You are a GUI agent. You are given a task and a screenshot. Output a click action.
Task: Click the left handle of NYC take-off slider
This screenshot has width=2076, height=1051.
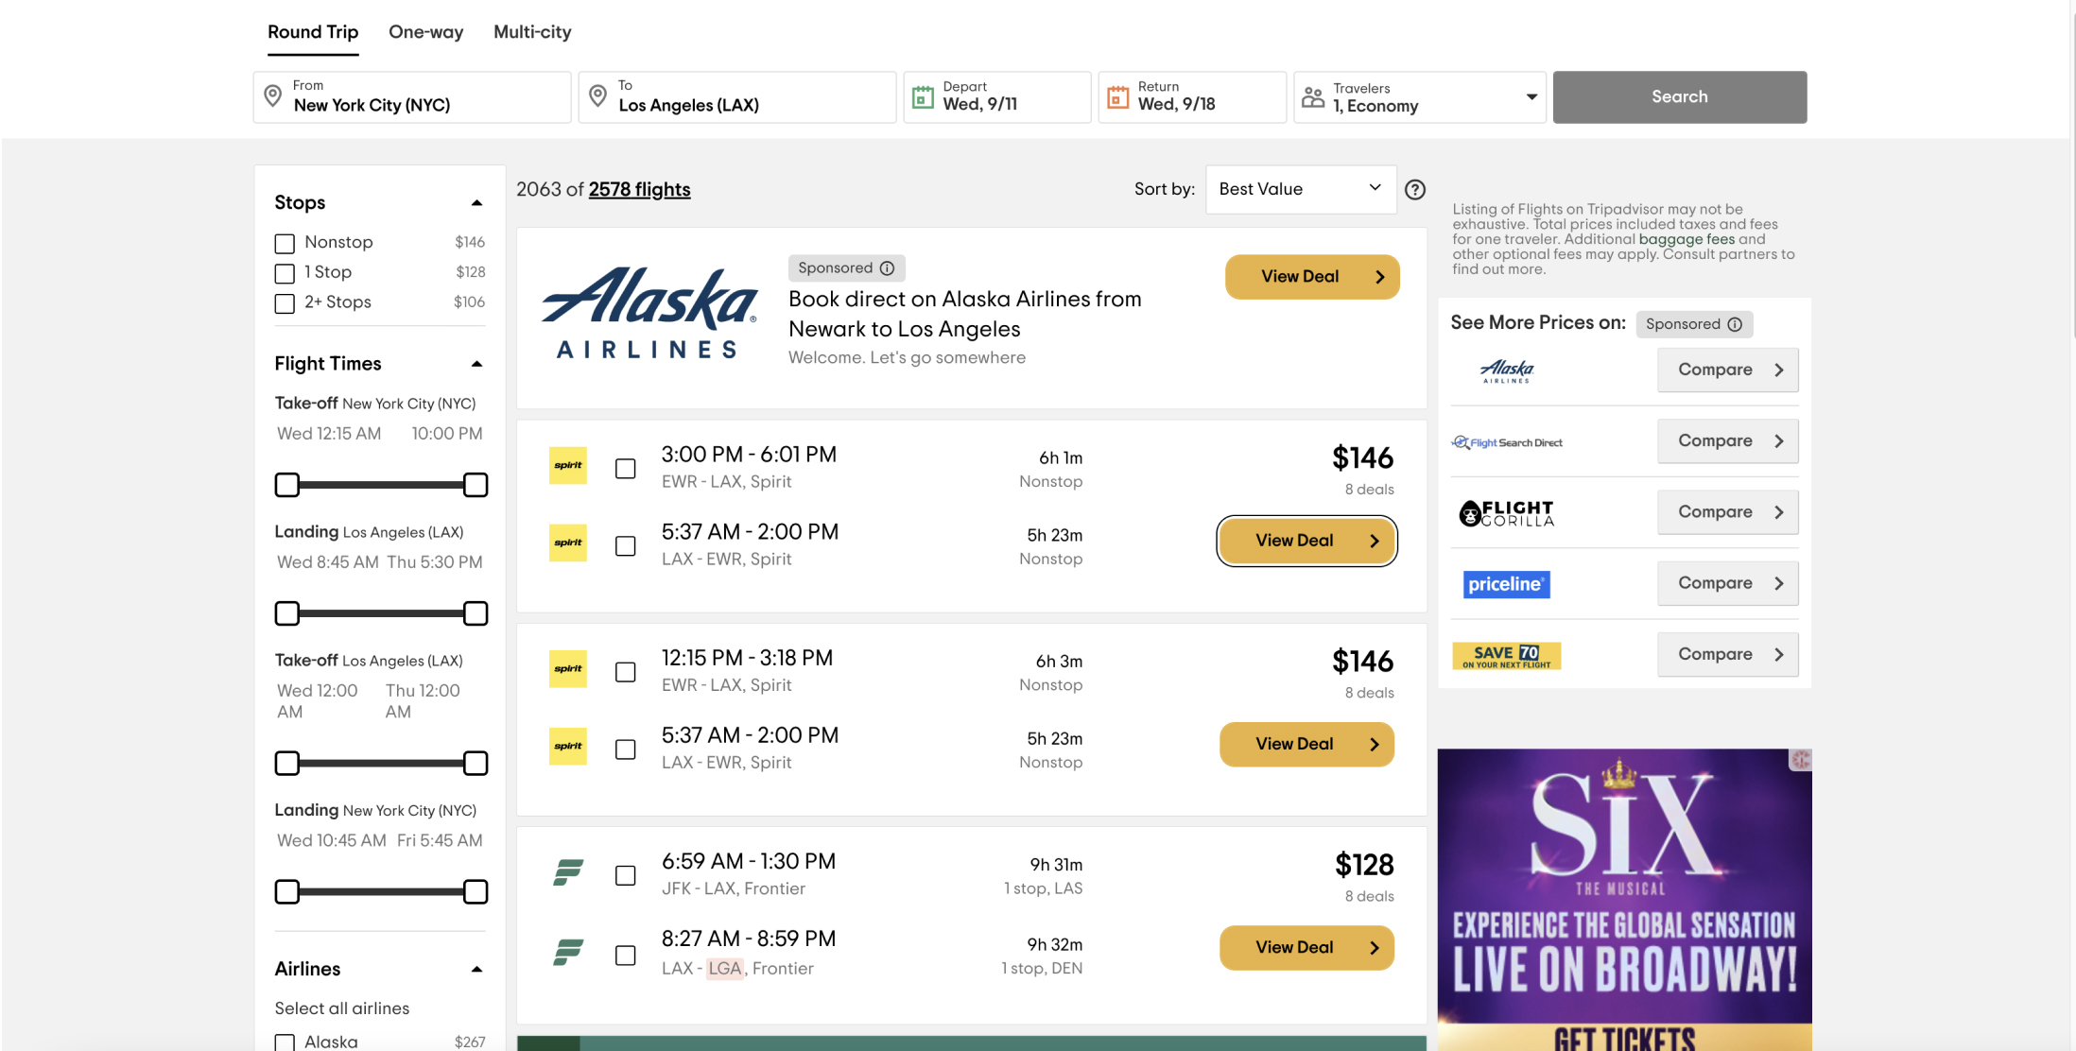[286, 485]
